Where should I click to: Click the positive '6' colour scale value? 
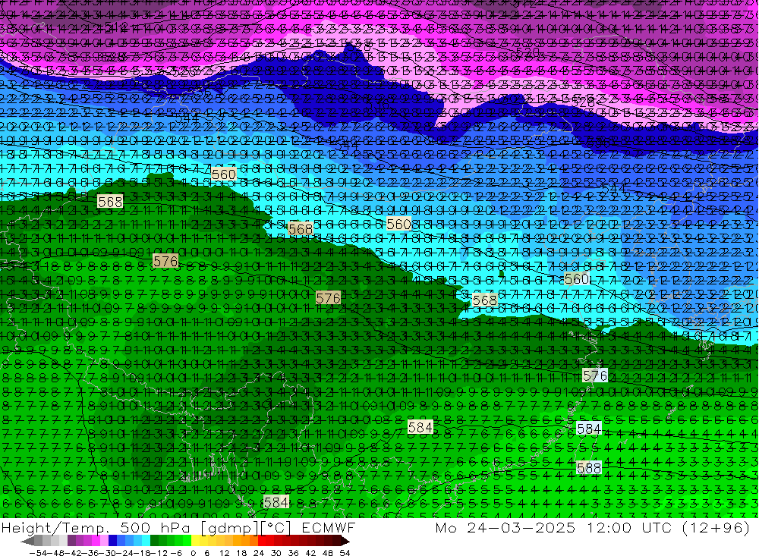206,553
